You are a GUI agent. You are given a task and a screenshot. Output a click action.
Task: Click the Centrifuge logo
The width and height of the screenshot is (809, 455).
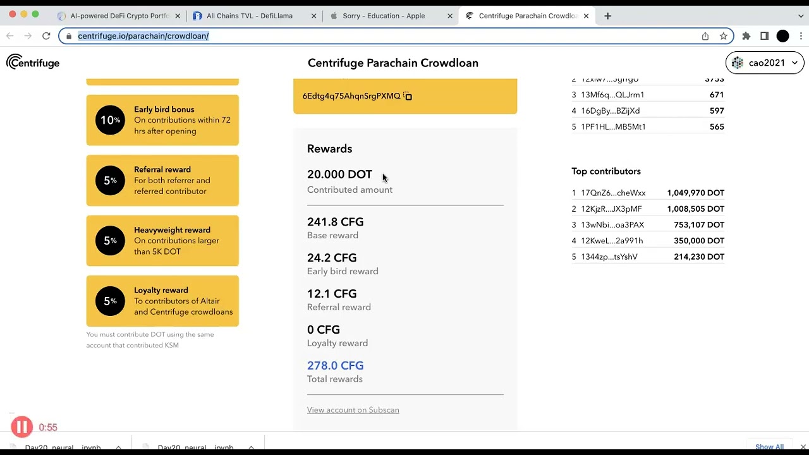(33, 63)
